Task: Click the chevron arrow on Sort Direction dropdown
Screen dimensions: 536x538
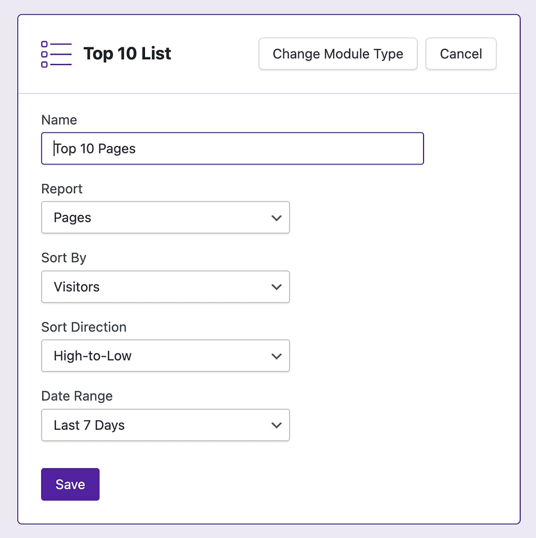Action: (x=276, y=356)
